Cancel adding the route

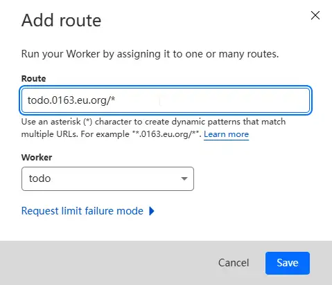pyautogui.click(x=234, y=263)
